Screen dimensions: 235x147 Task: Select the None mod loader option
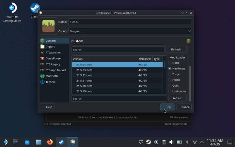(x=174, y=63)
